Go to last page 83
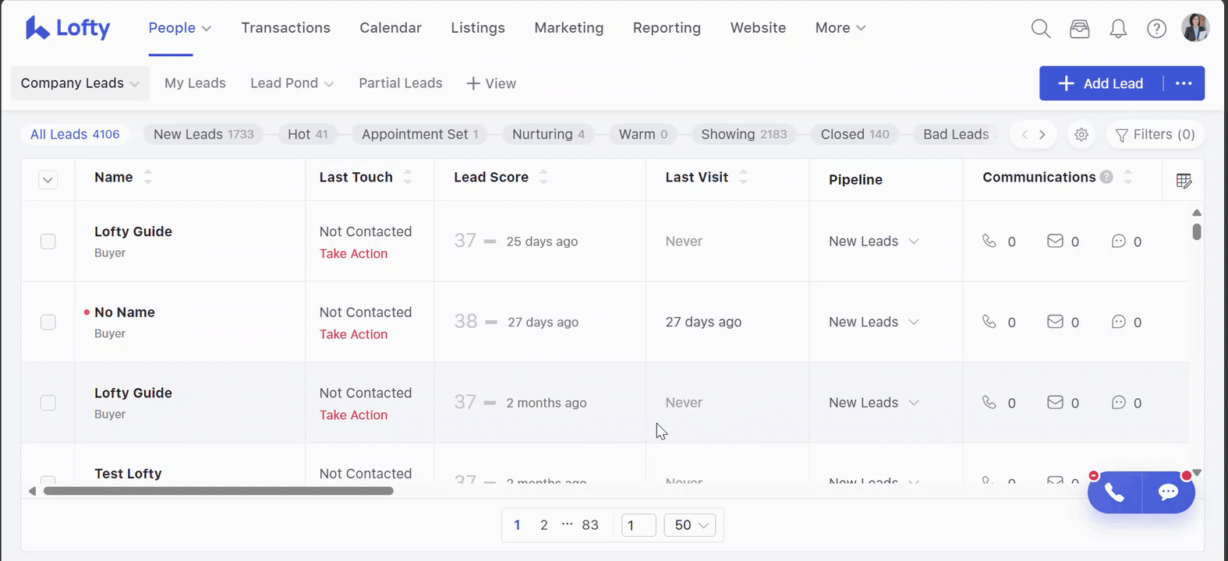This screenshot has height=561, width=1228. (590, 525)
